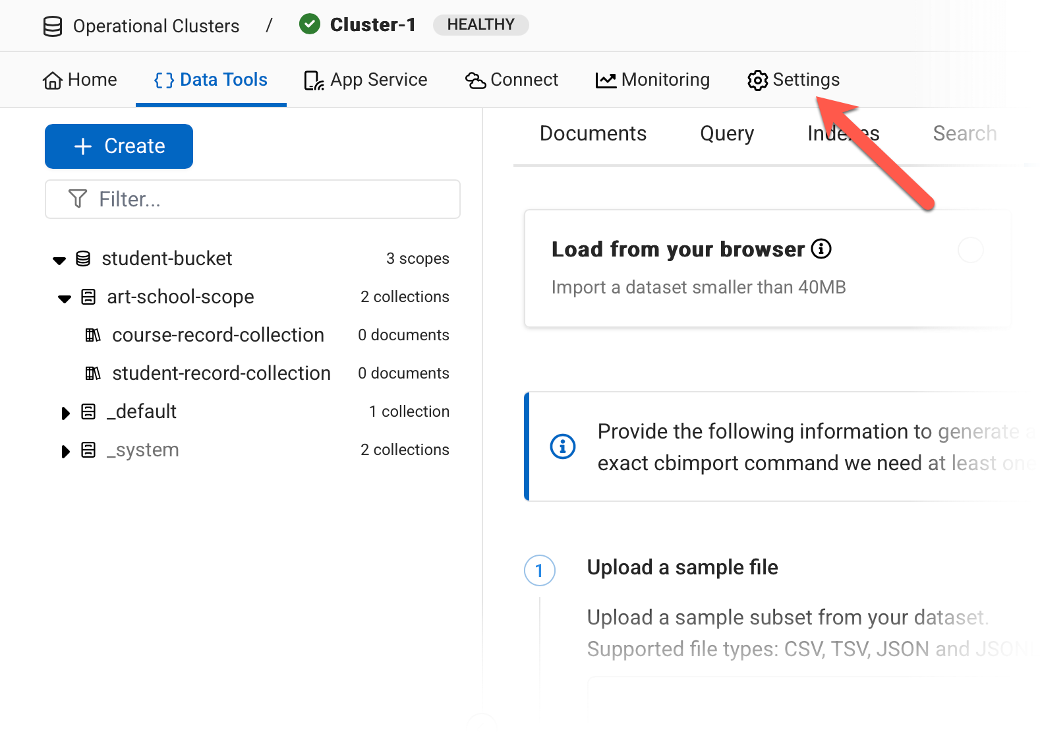1040x732 pixels.
Task: Select student-record-collection in the tree
Action: (x=221, y=373)
